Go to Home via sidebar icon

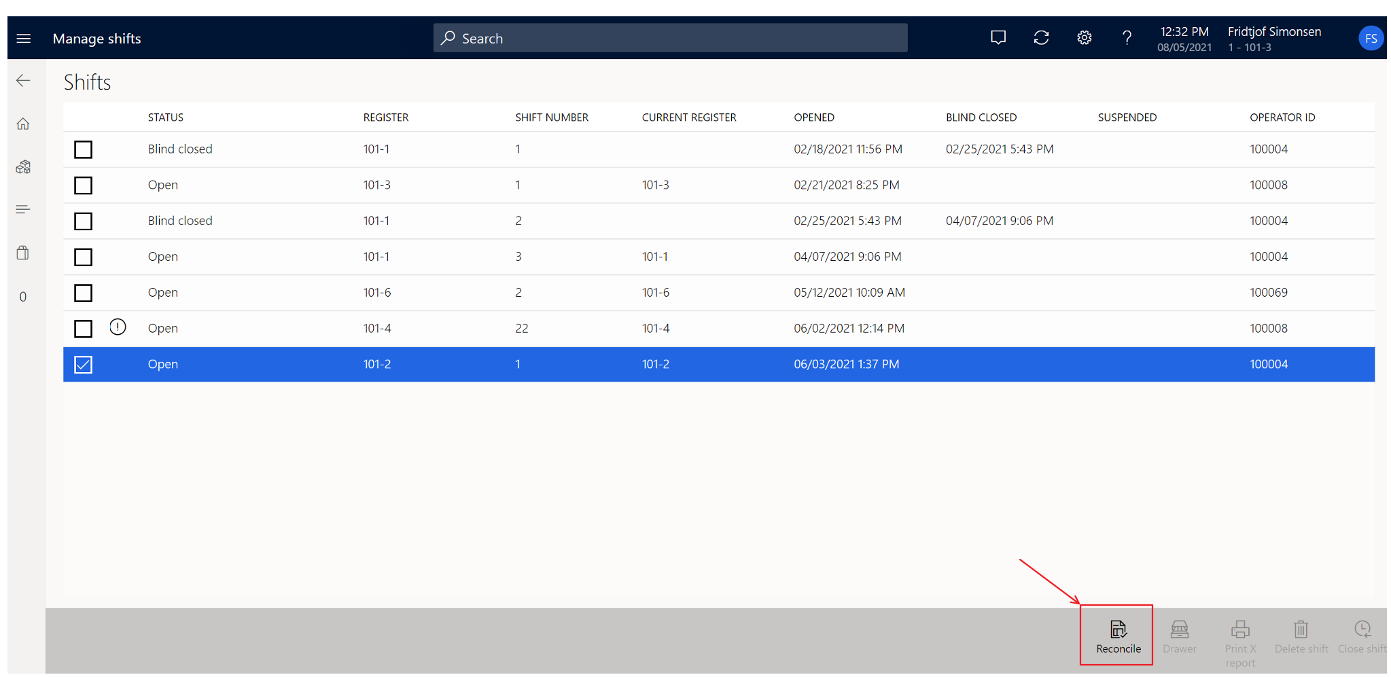click(x=24, y=124)
